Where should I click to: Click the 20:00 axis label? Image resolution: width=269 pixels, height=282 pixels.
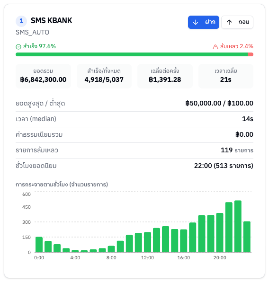220,258
